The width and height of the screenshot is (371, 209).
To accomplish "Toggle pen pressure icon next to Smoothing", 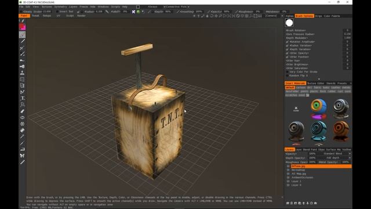I will [x=178, y=12].
